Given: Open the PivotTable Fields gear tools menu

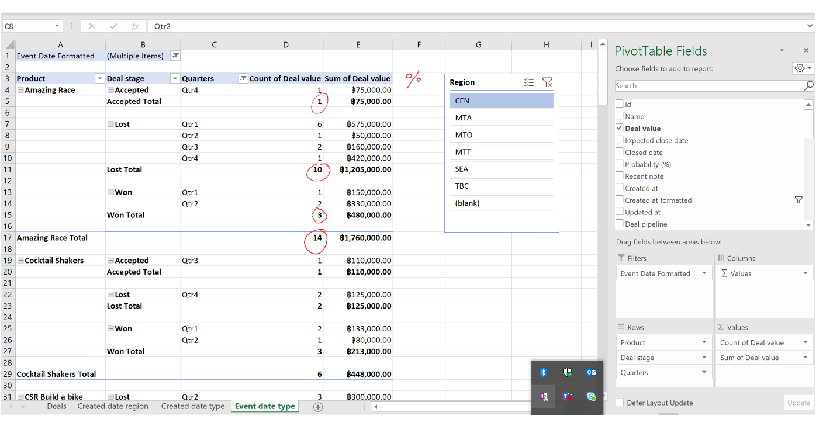Looking at the screenshot, I should (x=803, y=68).
